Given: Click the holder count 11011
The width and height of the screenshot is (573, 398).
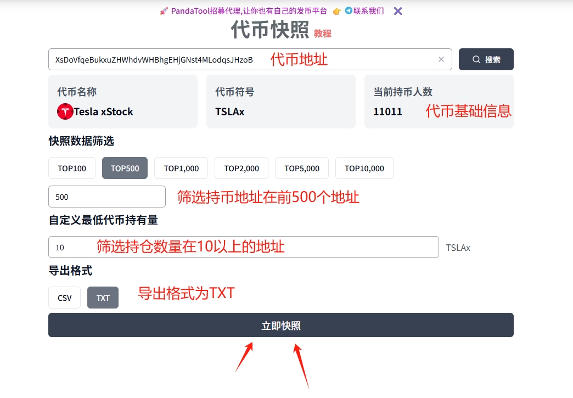Looking at the screenshot, I should (x=387, y=111).
